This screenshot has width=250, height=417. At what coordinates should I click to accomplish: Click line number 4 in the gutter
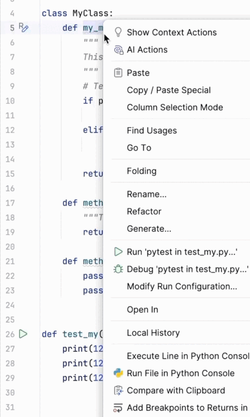pyautogui.click(x=12, y=13)
